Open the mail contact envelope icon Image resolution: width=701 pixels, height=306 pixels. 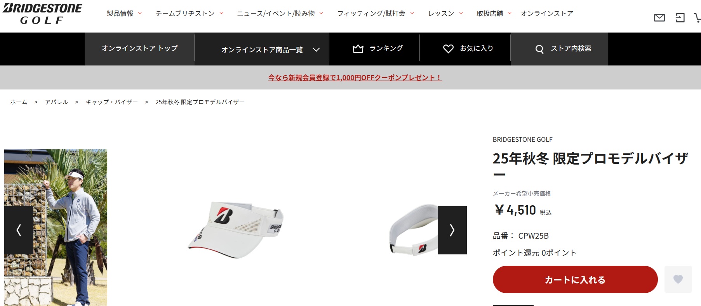pos(659,18)
